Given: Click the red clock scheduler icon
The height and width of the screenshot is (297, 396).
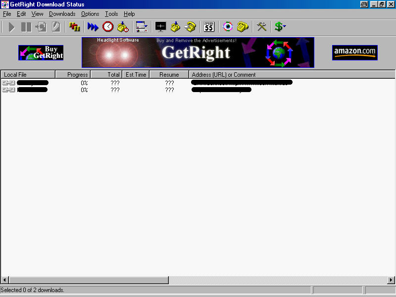Looking at the screenshot, I should (108, 27).
